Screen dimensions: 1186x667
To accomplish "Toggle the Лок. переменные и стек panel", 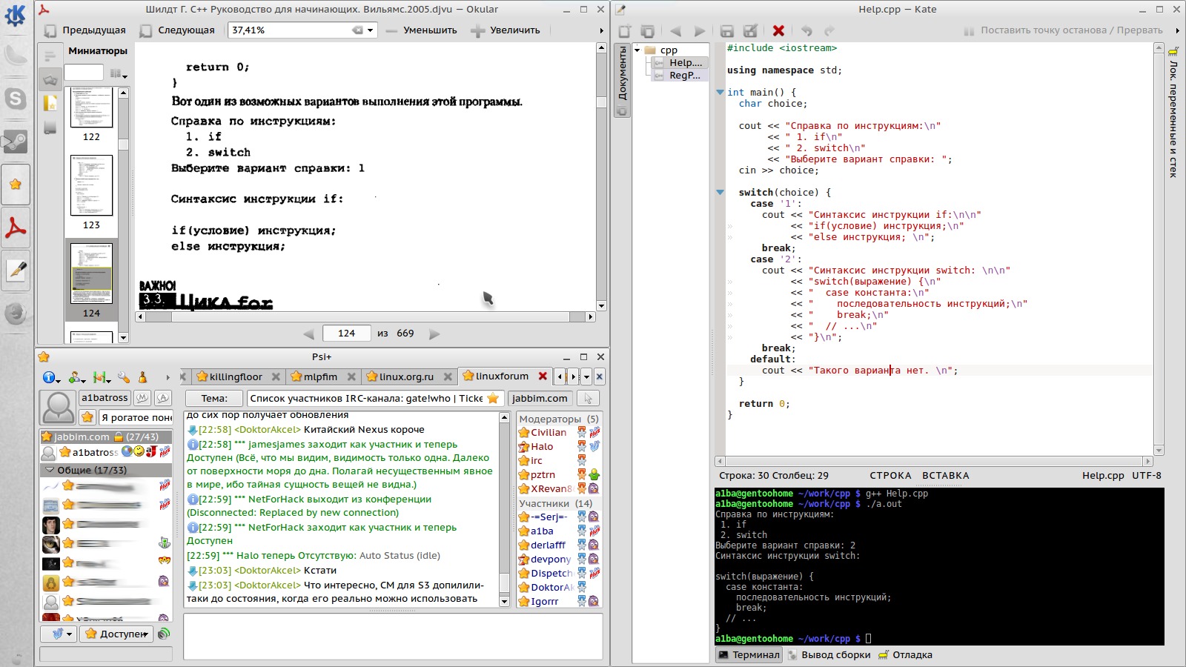I will [x=1173, y=112].
